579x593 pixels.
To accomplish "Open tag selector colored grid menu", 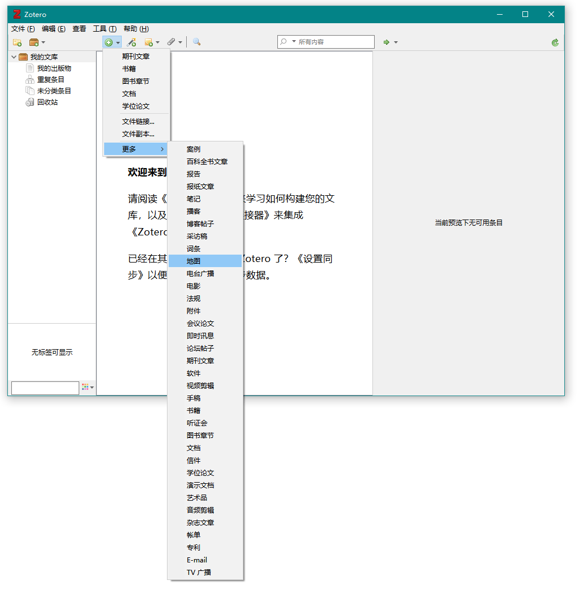I will 88,387.
